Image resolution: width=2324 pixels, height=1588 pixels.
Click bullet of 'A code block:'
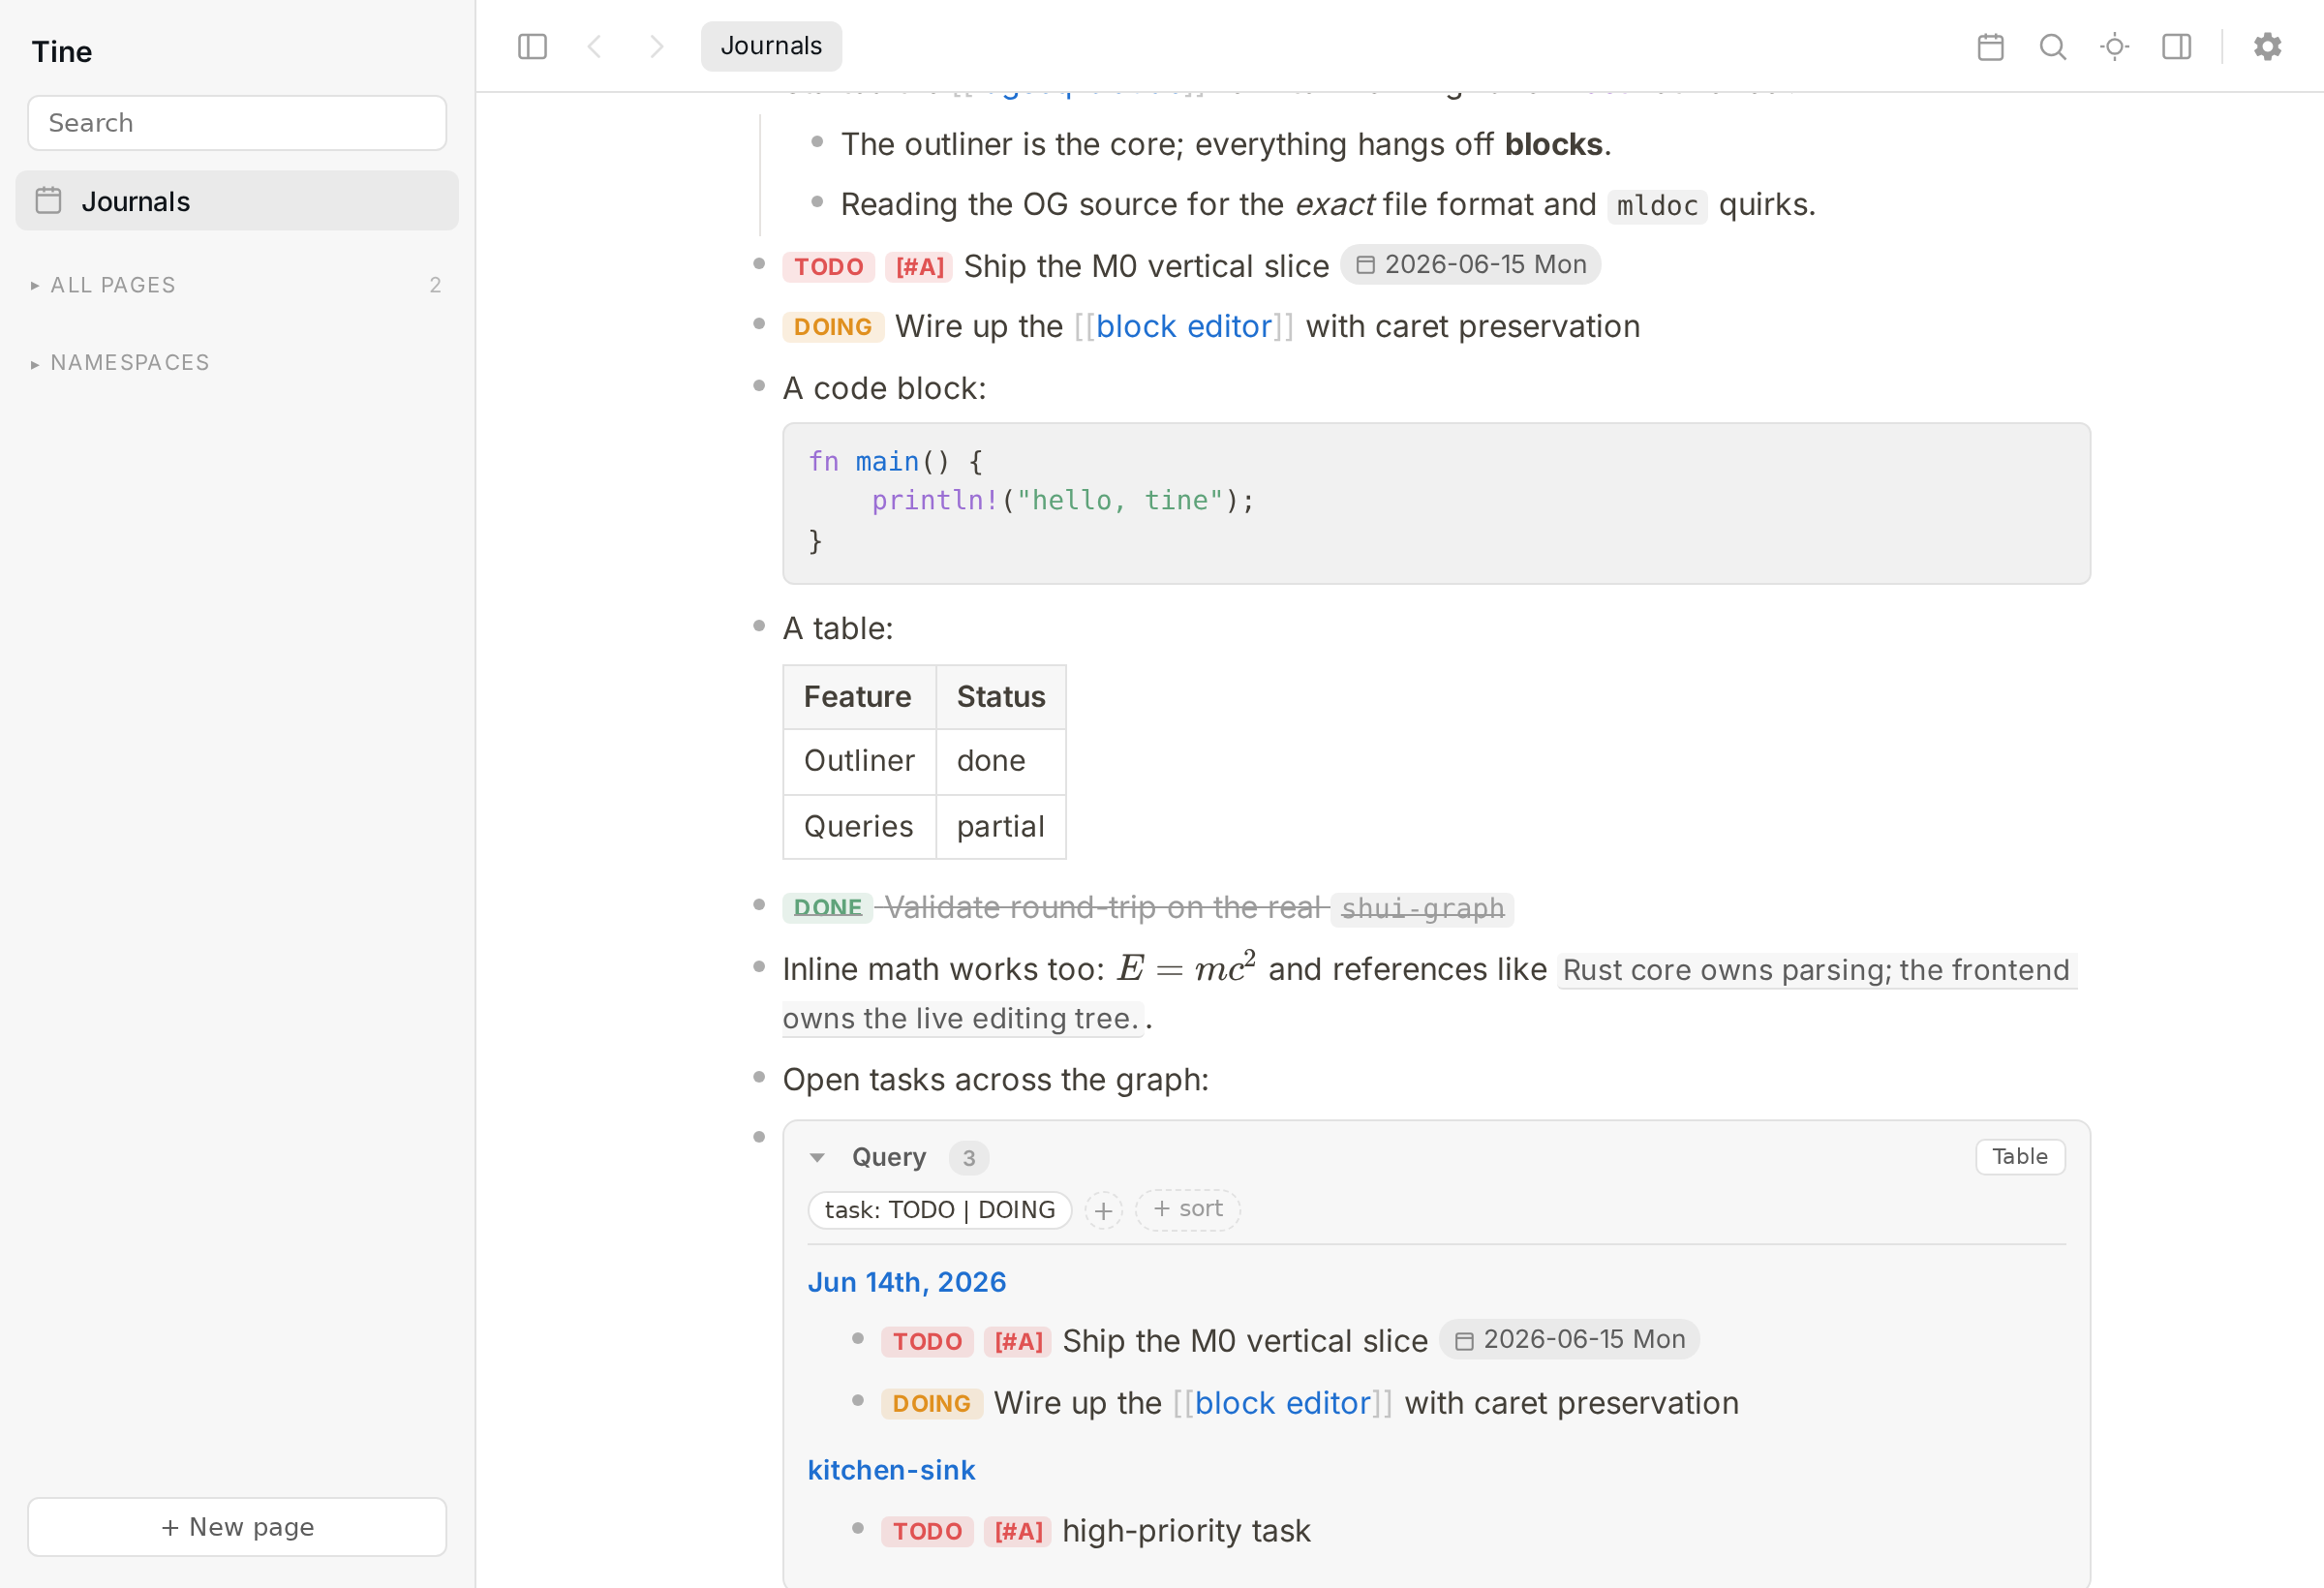759,386
